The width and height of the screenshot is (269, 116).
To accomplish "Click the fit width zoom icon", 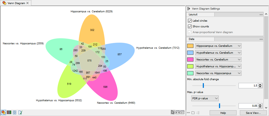I will pyautogui.click(x=178, y=112).
